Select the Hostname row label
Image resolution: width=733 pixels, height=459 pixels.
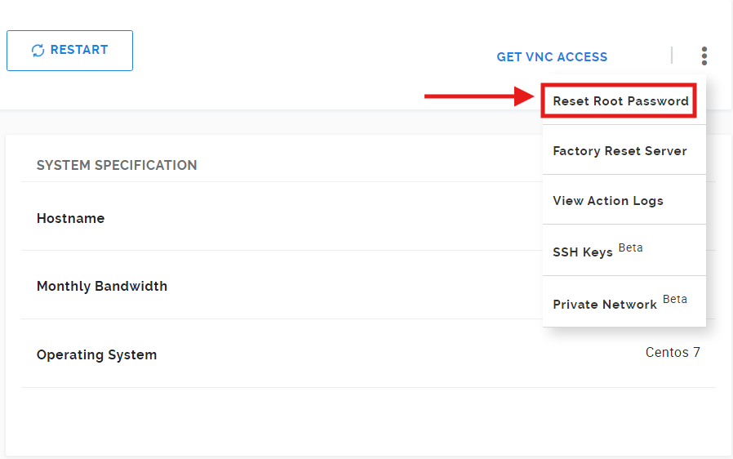point(70,218)
